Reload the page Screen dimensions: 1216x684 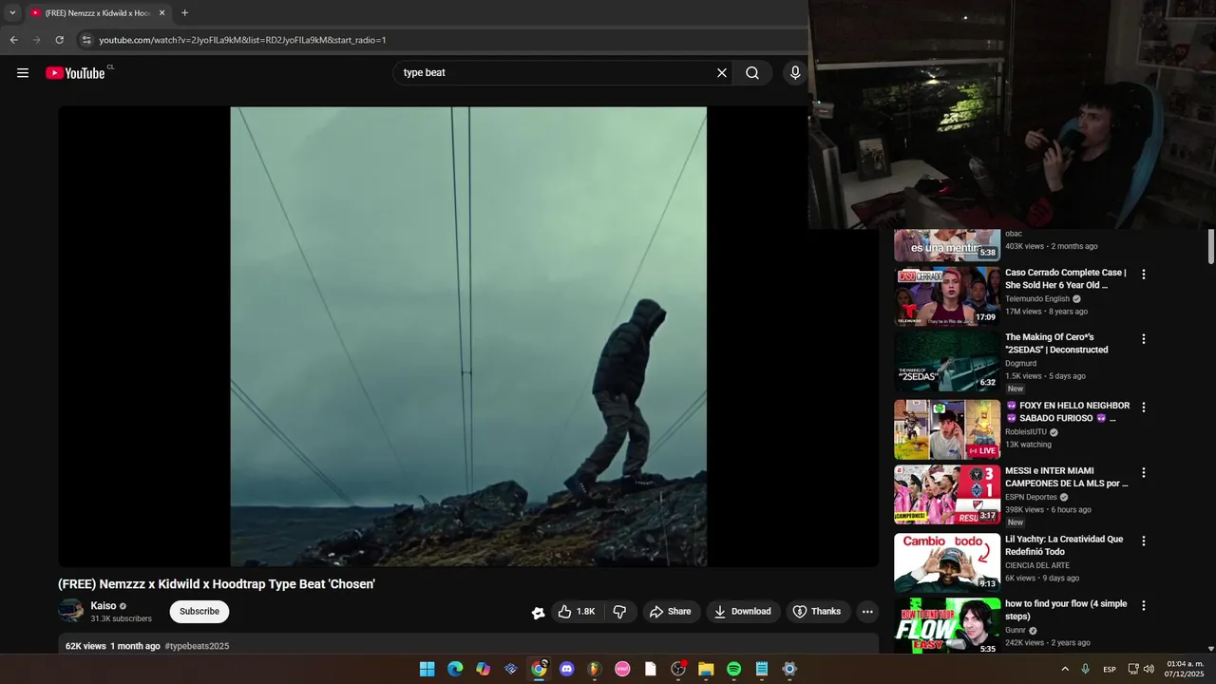coord(59,40)
